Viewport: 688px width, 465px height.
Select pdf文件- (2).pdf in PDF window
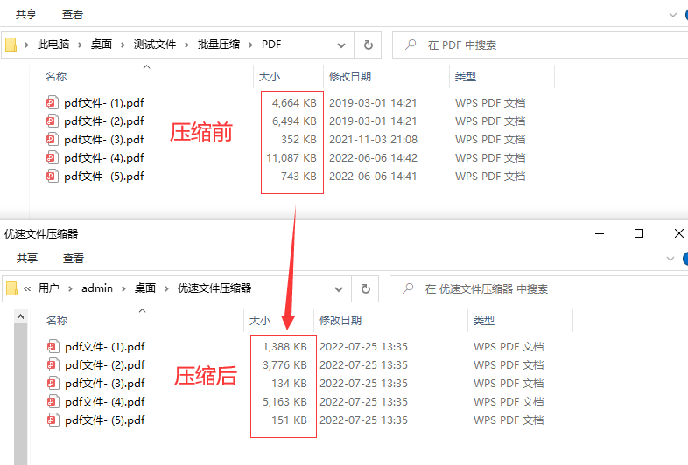coord(104,121)
